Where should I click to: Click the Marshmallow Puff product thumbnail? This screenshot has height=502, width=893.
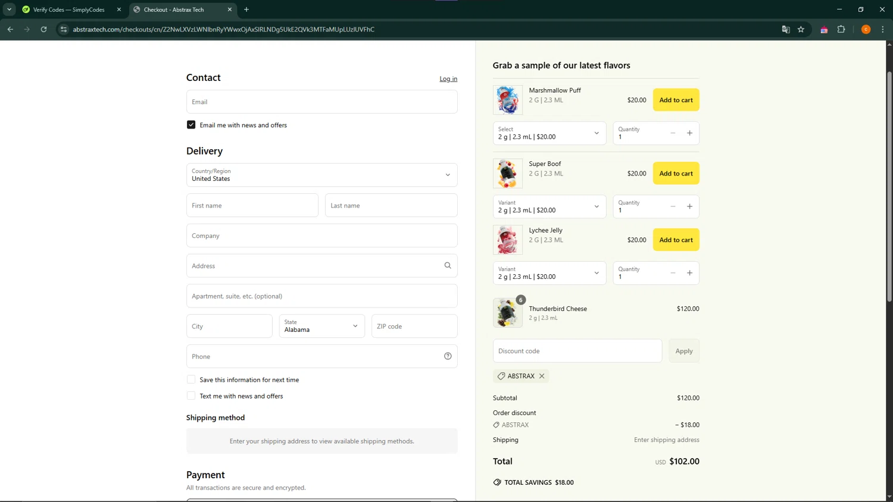point(508,100)
